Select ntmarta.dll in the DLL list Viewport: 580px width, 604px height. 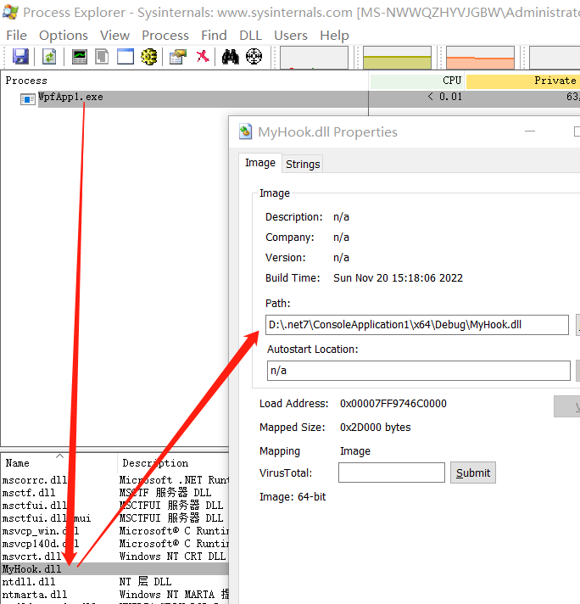[x=114, y=595]
